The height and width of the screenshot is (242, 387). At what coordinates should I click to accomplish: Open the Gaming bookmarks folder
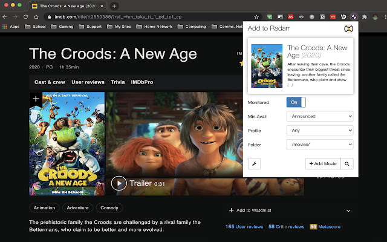tap(62, 27)
